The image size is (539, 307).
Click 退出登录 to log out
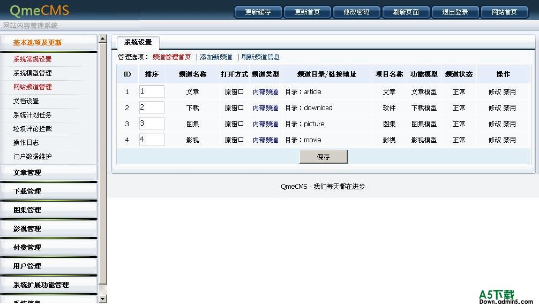tap(455, 12)
